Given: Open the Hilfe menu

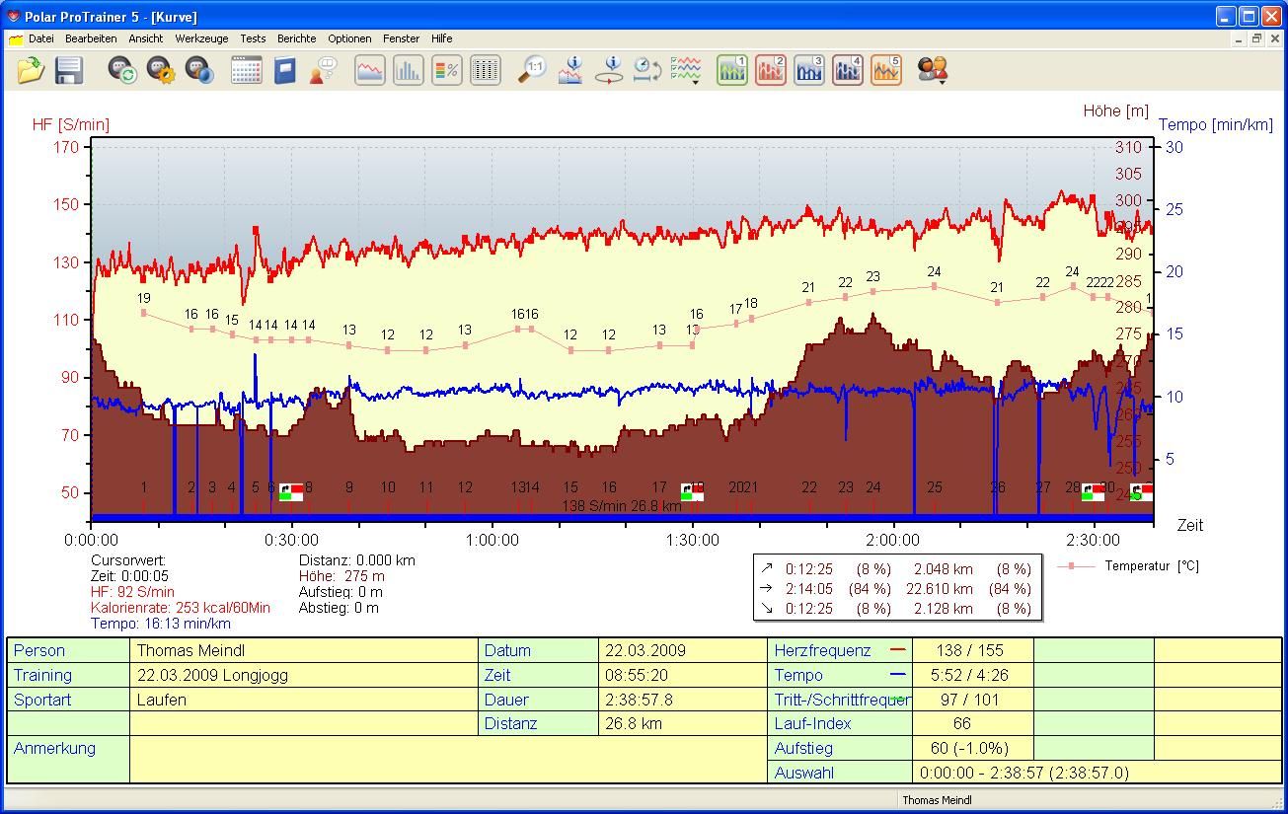Looking at the screenshot, I should [x=442, y=38].
